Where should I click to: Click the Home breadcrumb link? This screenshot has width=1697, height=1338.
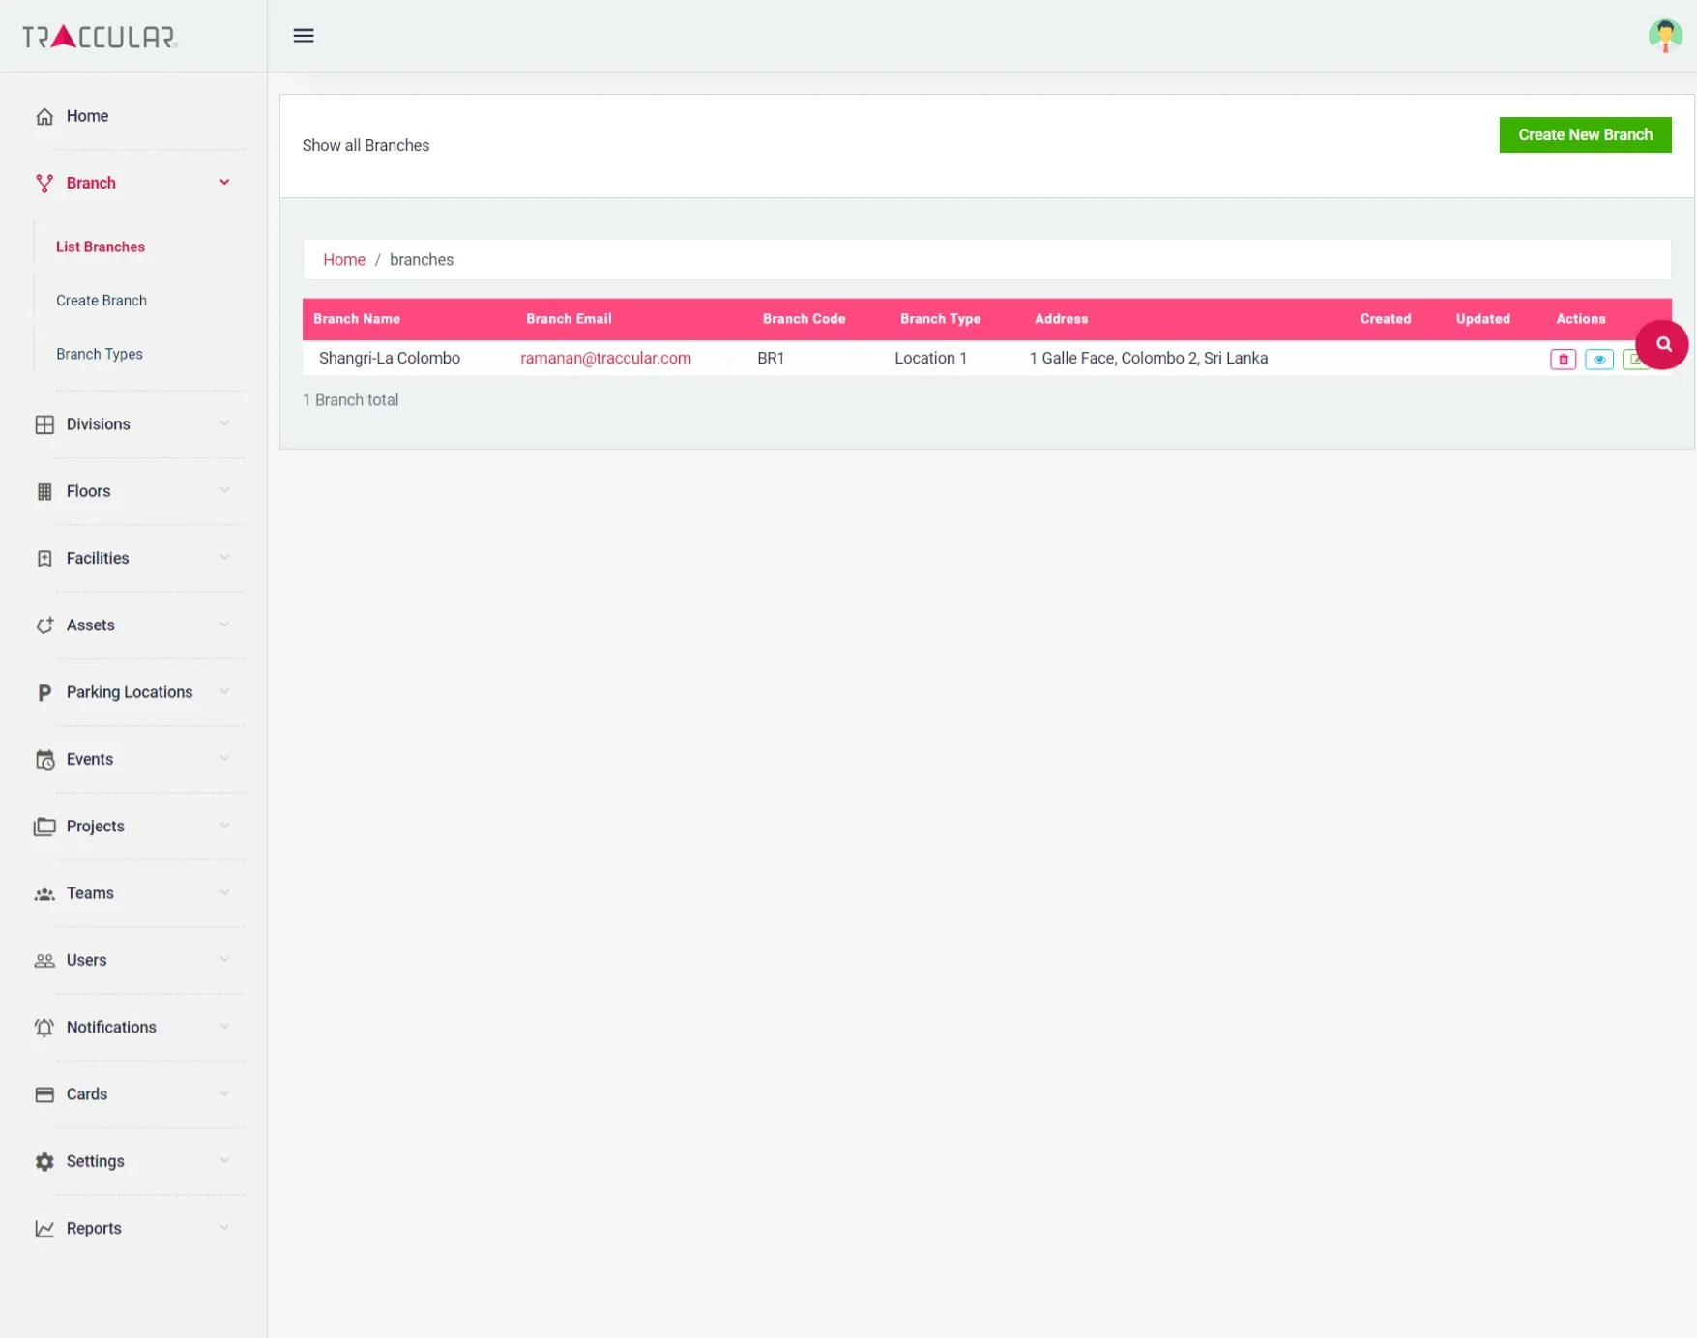[343, 260]
